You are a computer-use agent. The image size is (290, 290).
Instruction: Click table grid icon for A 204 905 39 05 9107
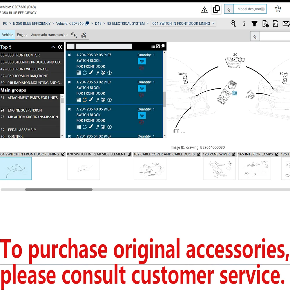pos(79,73)
